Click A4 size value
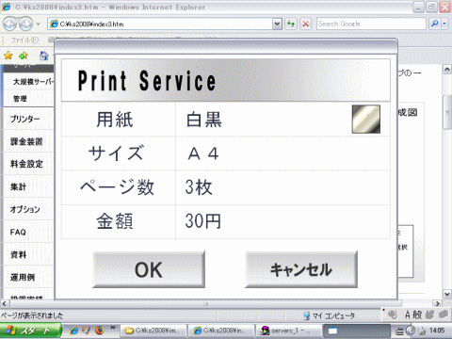The width and height of the screenshot is (452, 339). (x=202, y=153)
